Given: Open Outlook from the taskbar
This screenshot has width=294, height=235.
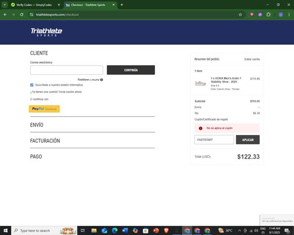Looking at the screenshot, I should tap(104, 230).
